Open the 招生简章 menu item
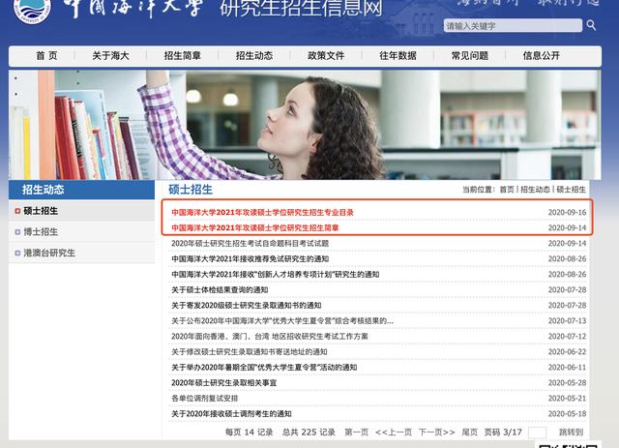Image resolution: width=619 pixels, height=448 pixels. click(x=183, y=56)
